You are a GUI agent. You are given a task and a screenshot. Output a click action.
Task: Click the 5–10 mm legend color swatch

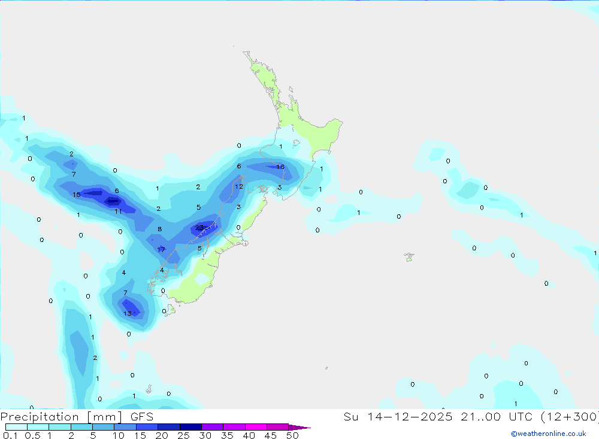104,427
